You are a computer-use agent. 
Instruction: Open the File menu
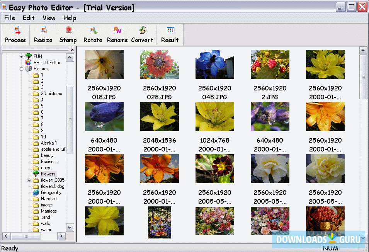pyautogui.click(x=9, y=18)
